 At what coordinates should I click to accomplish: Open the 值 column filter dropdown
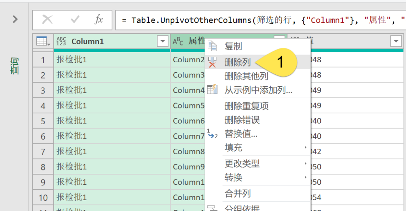click(396, 41)
